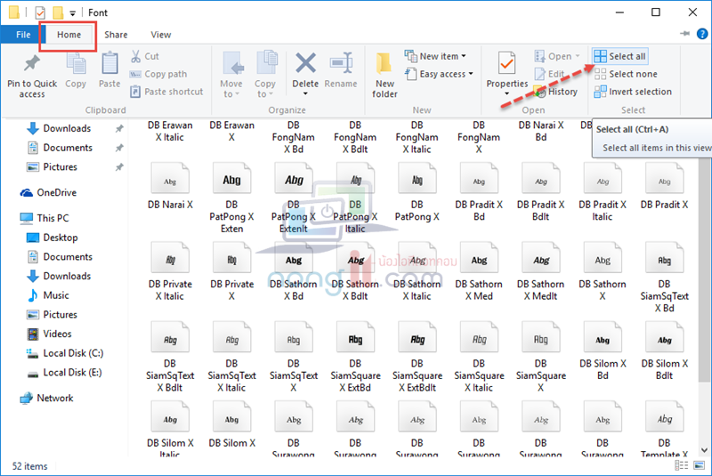Click the Paste icon in ribbon
This screenshot has width=712, height=476.
pyautogui.click(x=109, y=64)
